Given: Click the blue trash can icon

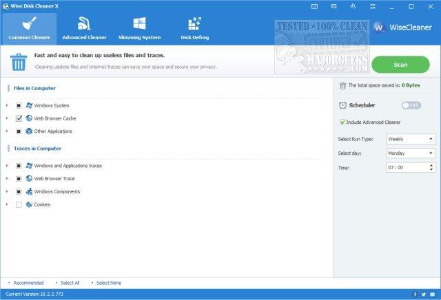Looking at the screenshot, I should point(19,62).
